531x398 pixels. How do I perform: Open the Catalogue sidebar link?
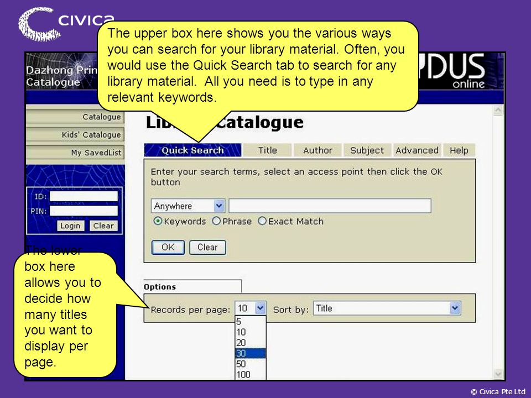tap(75, 117)
